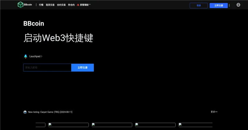Click the large BBcoin heading
The width and height of the screenshot is (248, 130).
point(34,23)
